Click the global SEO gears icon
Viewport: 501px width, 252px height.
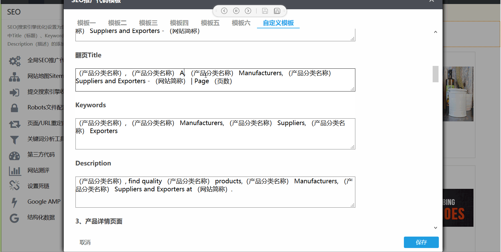pyautogui.click(x=14, y=61)
